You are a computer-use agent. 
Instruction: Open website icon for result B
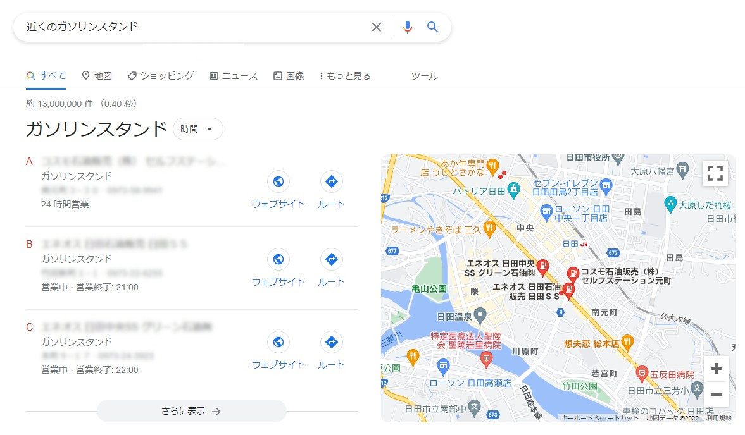click(279, 259)
